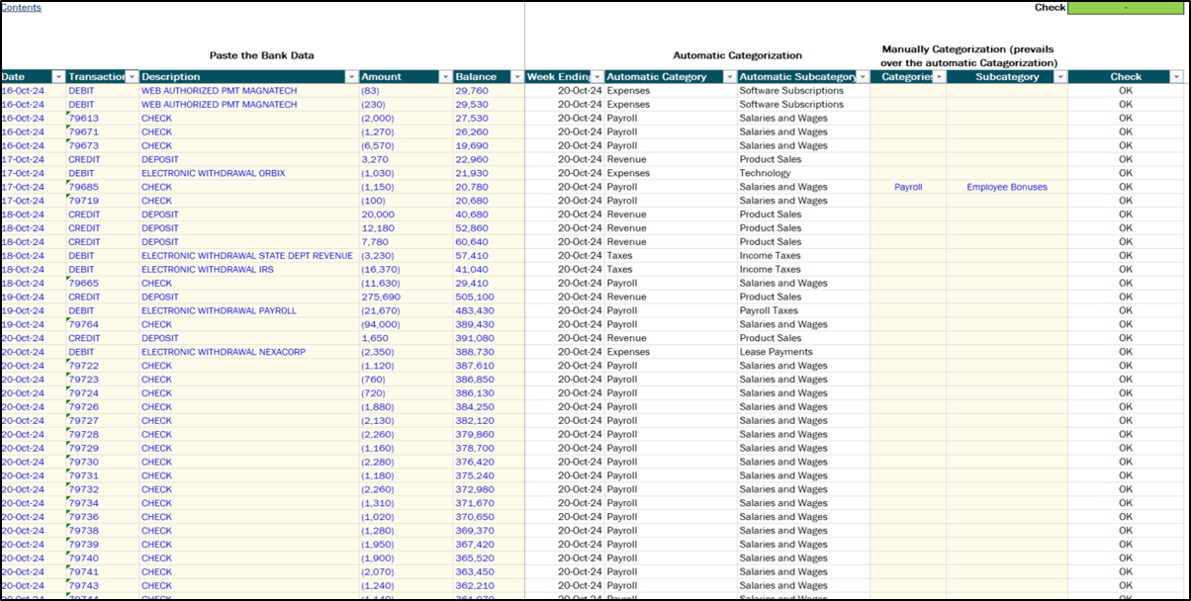Select MAGNATECH payment cell with amount (83)
1191x601 pixels.
(x=247, y=91)
